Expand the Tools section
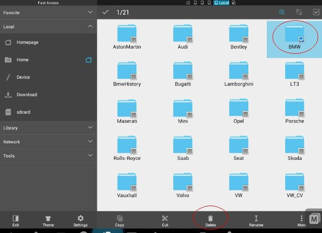Screen dimensions: 322x233 click(x=48, y=156)
